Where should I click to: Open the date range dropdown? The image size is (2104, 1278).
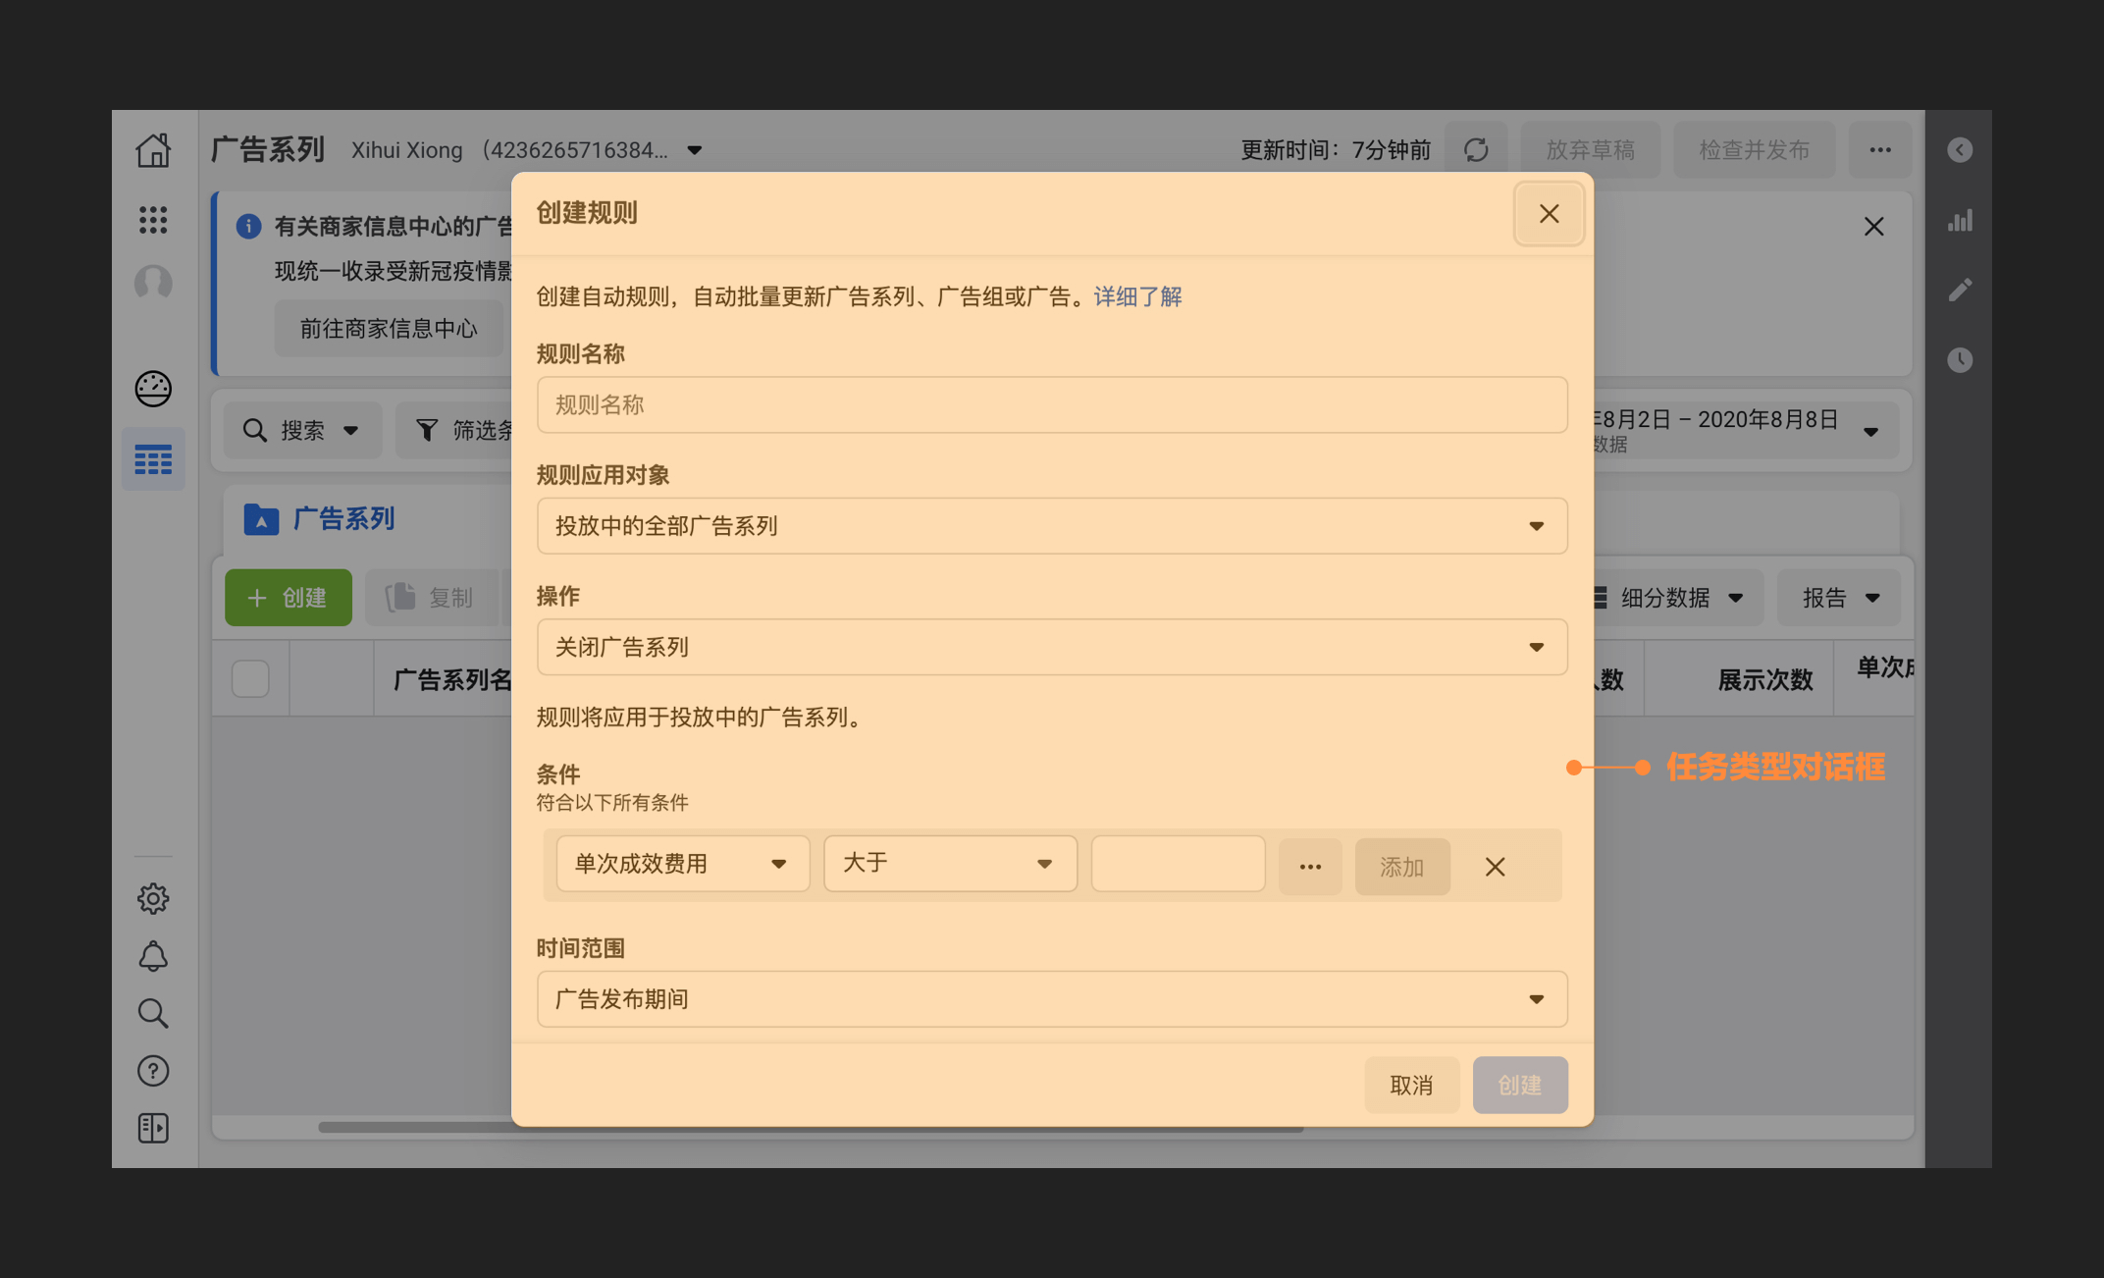click(x=1745, y=431)
